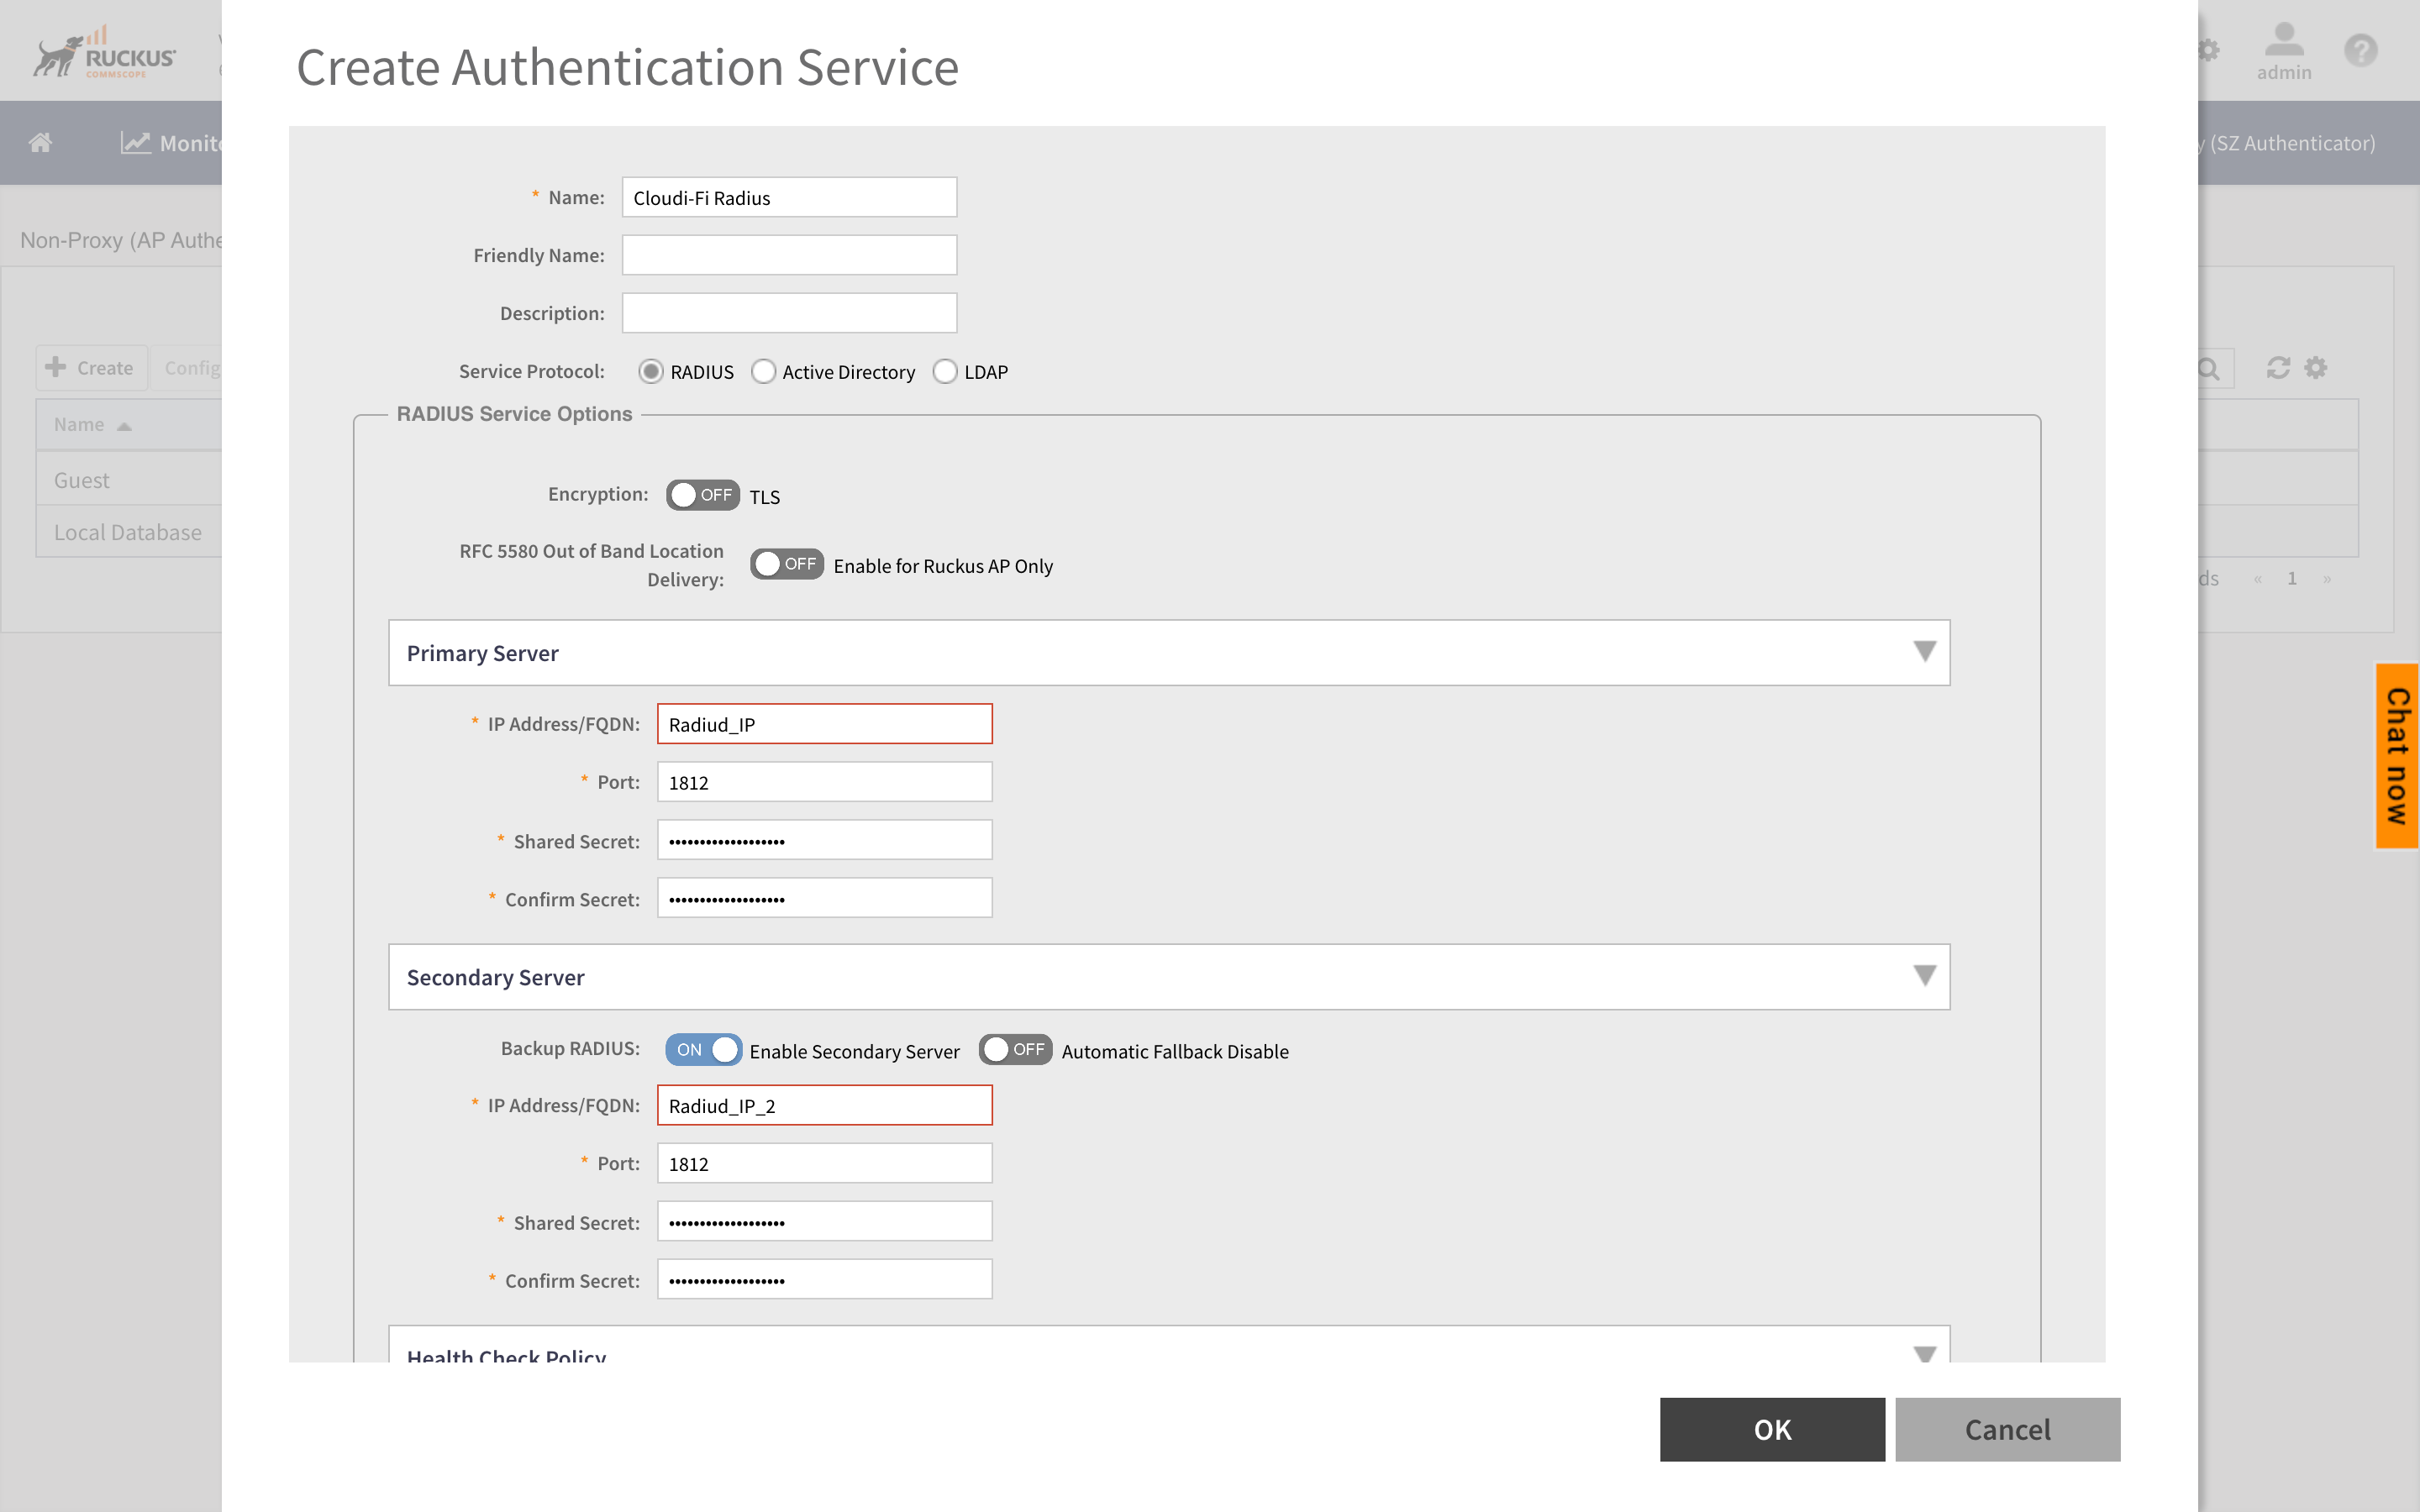Refresh the authentication services table

click(x=2277, y=368)
